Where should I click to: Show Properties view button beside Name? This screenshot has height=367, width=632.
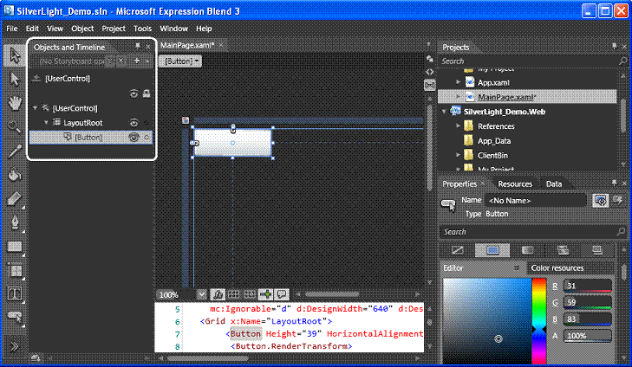point(601,201)
